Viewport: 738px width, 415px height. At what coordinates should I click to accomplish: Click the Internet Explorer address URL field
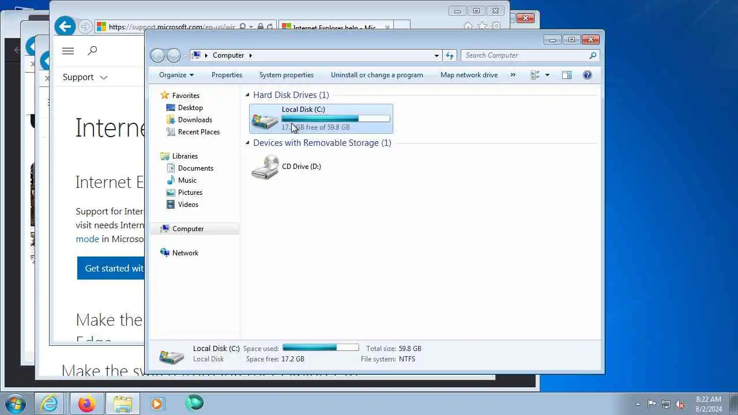(x=172, y=27)
